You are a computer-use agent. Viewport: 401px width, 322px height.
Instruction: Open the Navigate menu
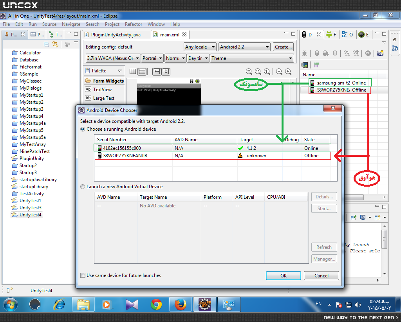(71, 24)
